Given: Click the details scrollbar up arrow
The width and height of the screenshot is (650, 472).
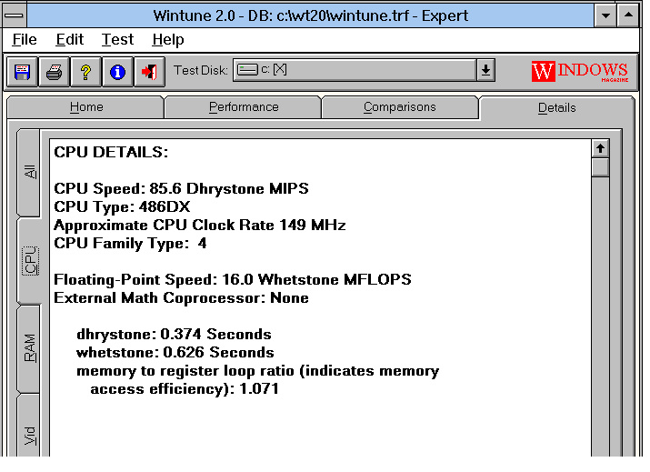Looking at the screenshot, I should click(x=600, y=148).
